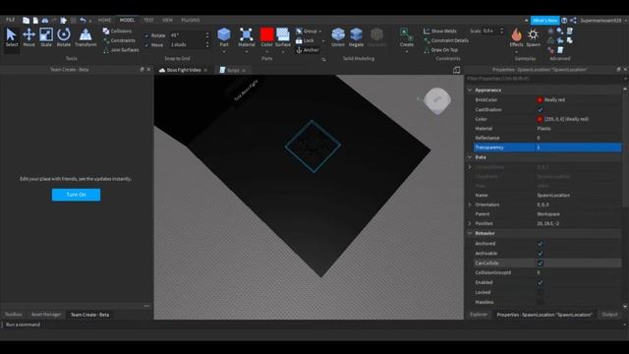Screen dimensions: 629x354
Task: Collapse the Behavior section
Action: [x=470, y=233]
